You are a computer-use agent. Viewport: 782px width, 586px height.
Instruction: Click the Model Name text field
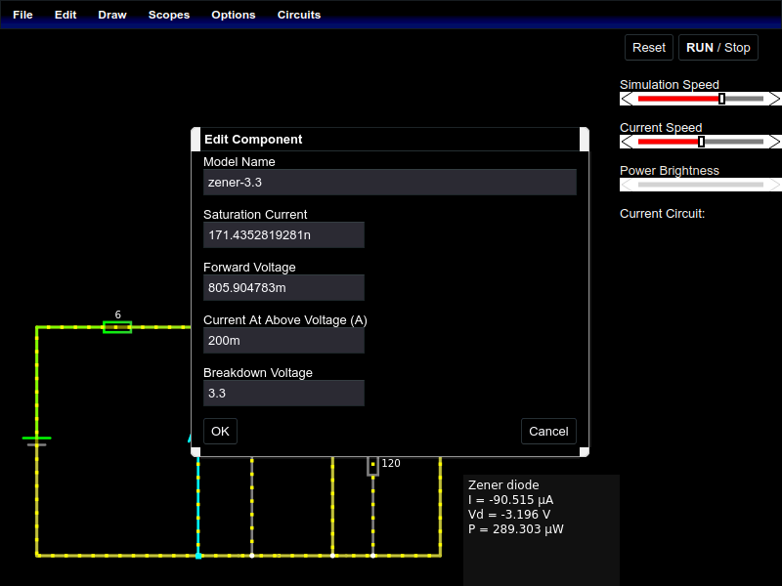[389, 182]
